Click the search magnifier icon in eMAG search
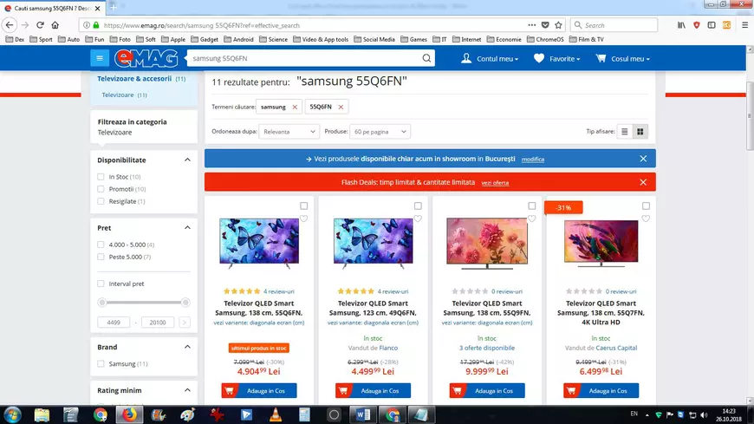This screenshot has width=754, height=424. tap(426, 58)
